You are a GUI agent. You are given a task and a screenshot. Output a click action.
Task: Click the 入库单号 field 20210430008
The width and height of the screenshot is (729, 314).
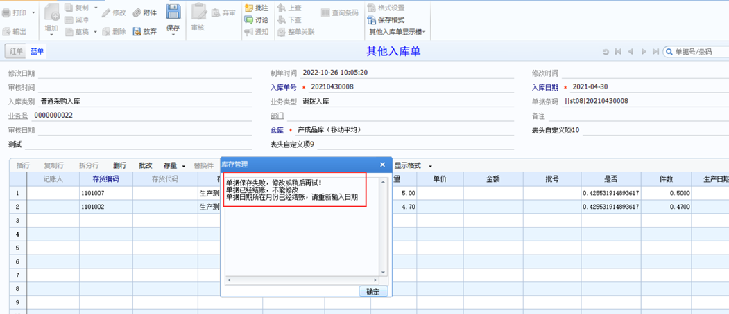tap(411, 87)
